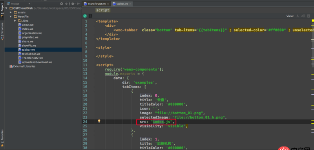
Task: Expand the assets folder arrow
Action: click(x=11, y=13)
